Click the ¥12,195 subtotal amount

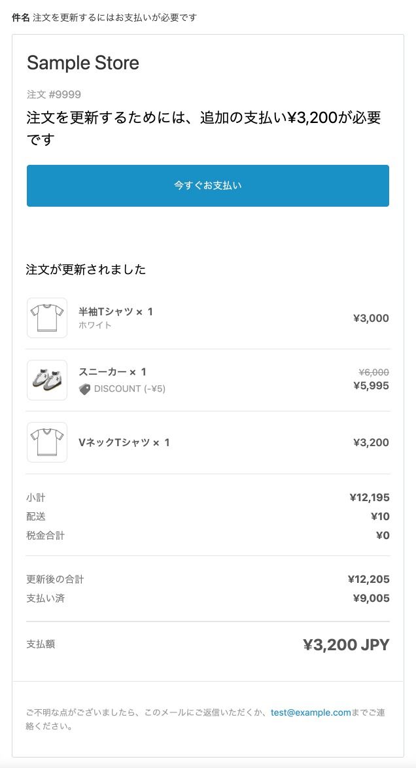pyautogui.click(x=370, y=498)
